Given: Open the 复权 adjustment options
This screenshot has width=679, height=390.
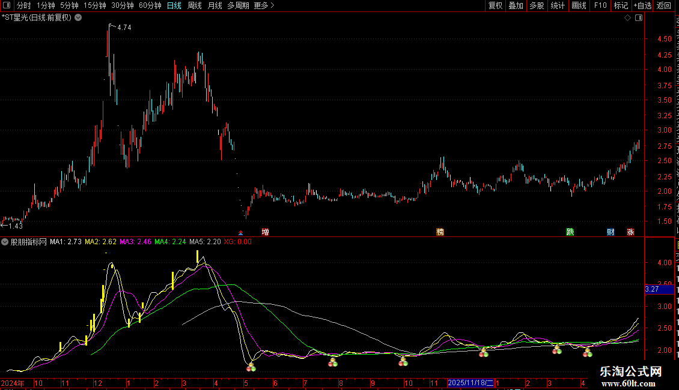Looking at the screenshot, I should (x=495, y=5).
